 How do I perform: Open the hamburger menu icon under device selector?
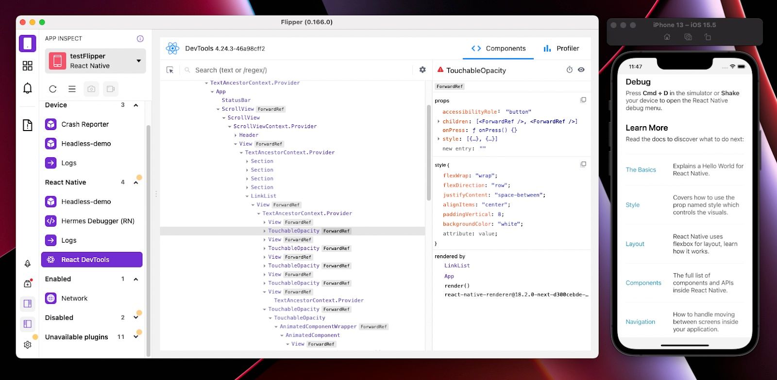[x=72, y=89]
